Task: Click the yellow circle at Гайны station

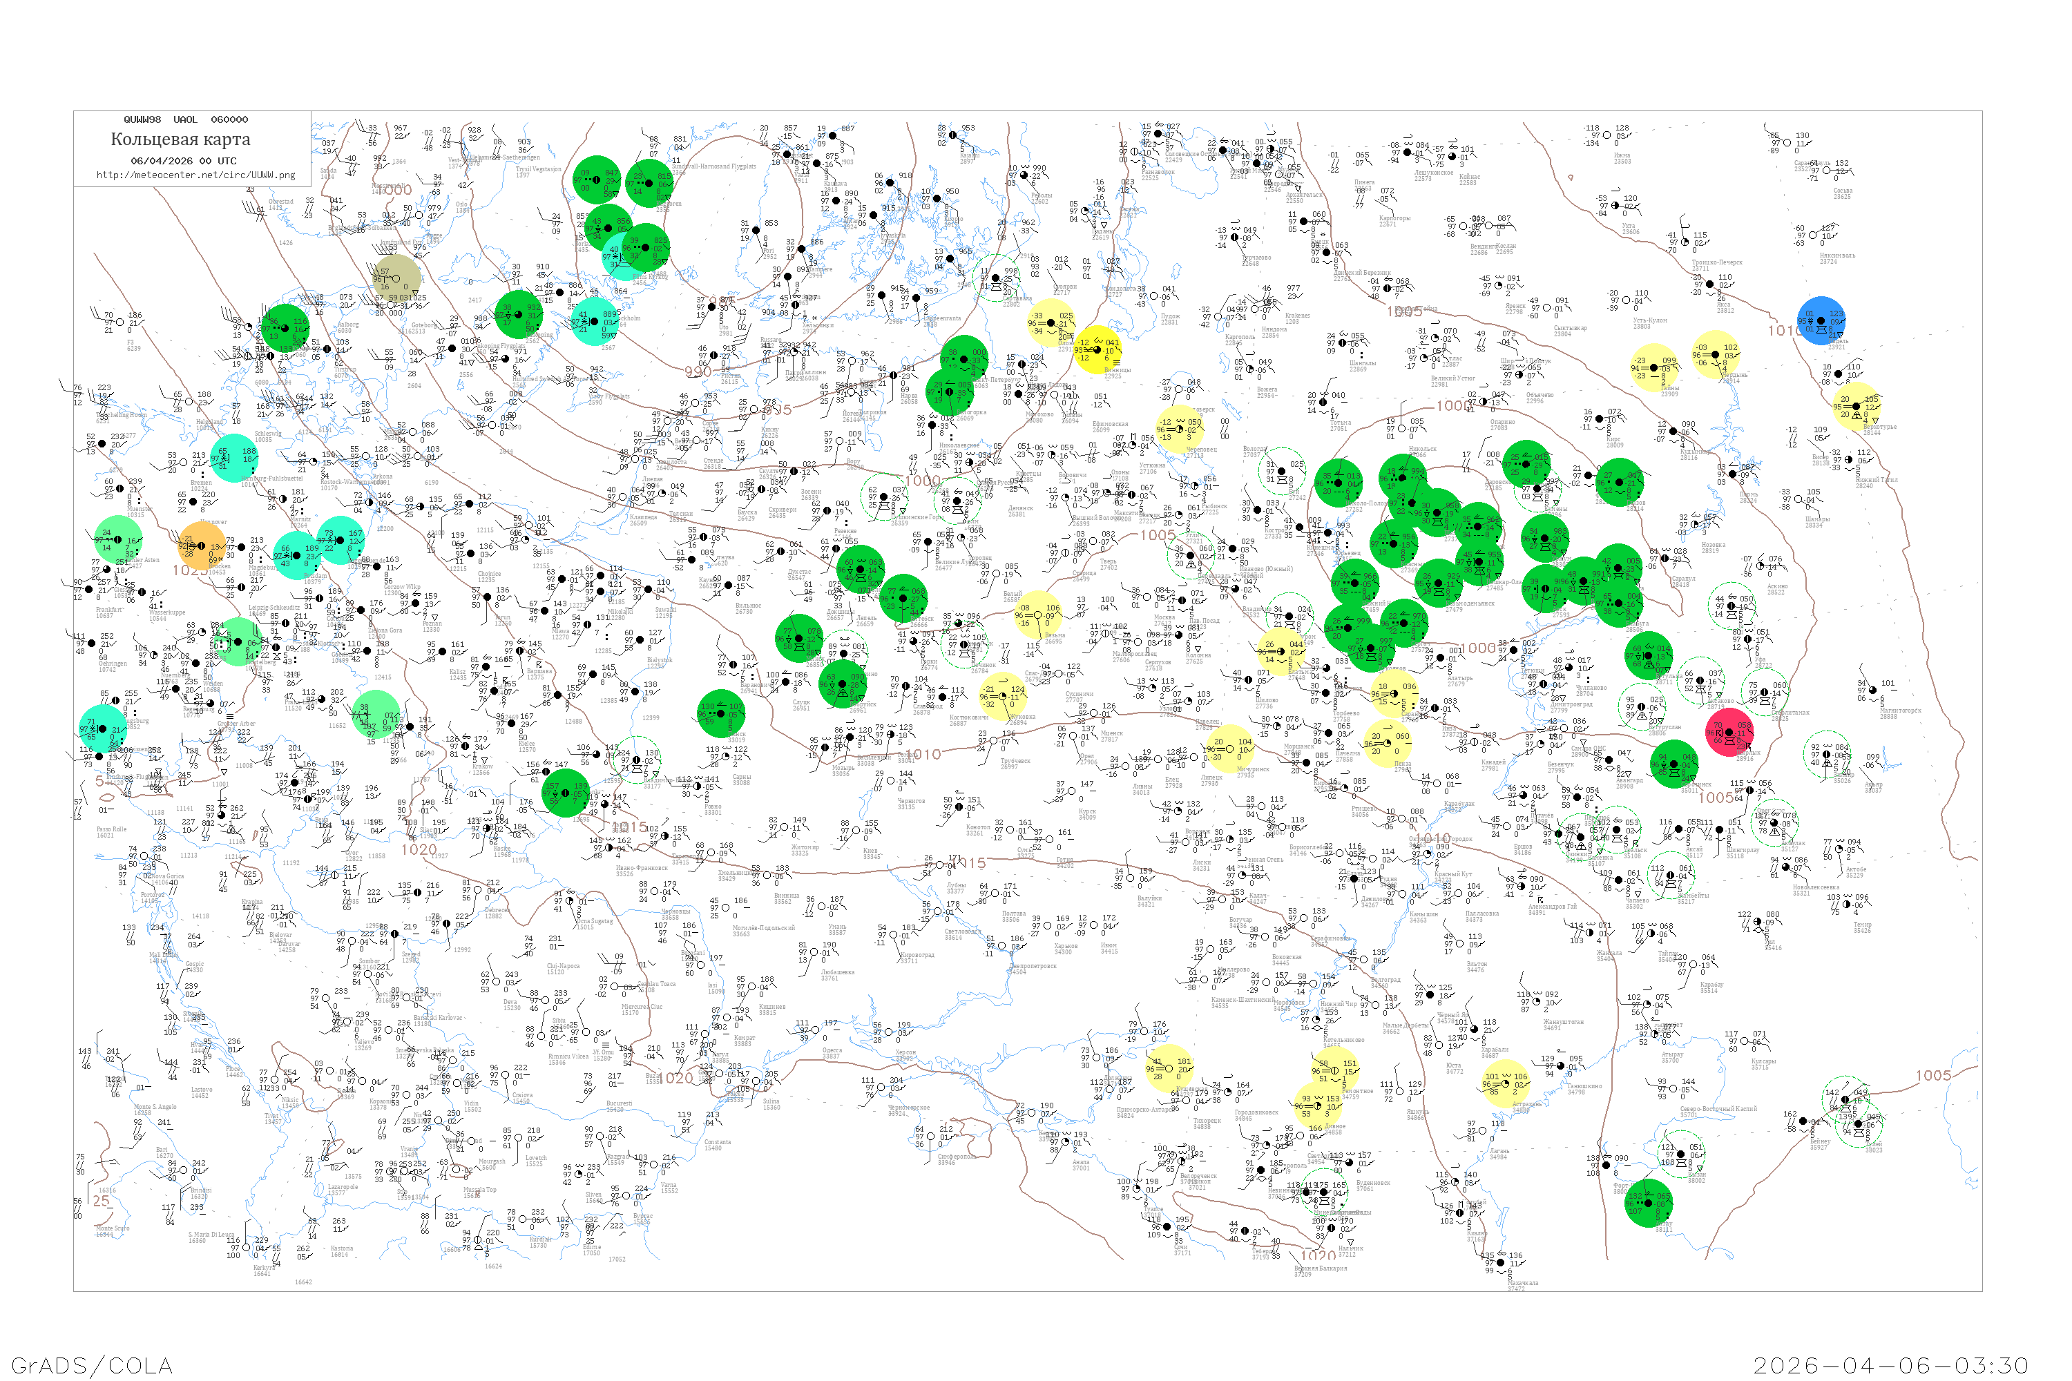Action: (x=1653, y=367)
